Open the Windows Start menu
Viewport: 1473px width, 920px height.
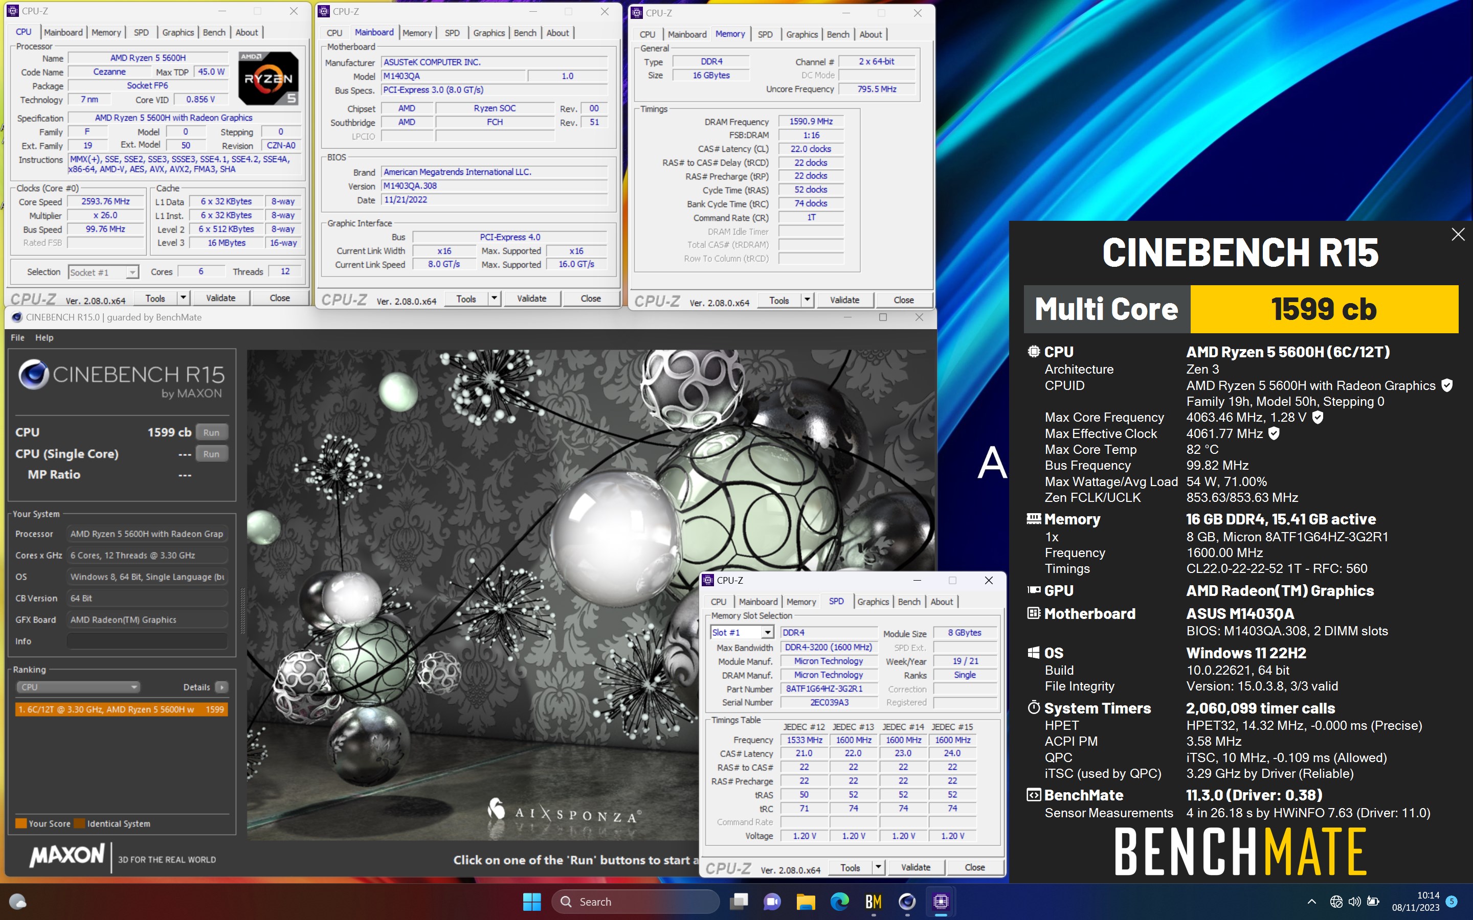(531, 901)
